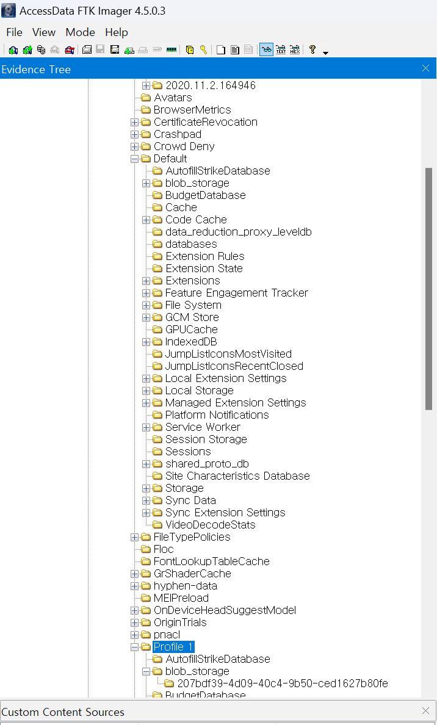Select the data_reduction_proxy_leveldb folder
The width and height of the screenshot is (437, 725).
[x=238, y=232]
